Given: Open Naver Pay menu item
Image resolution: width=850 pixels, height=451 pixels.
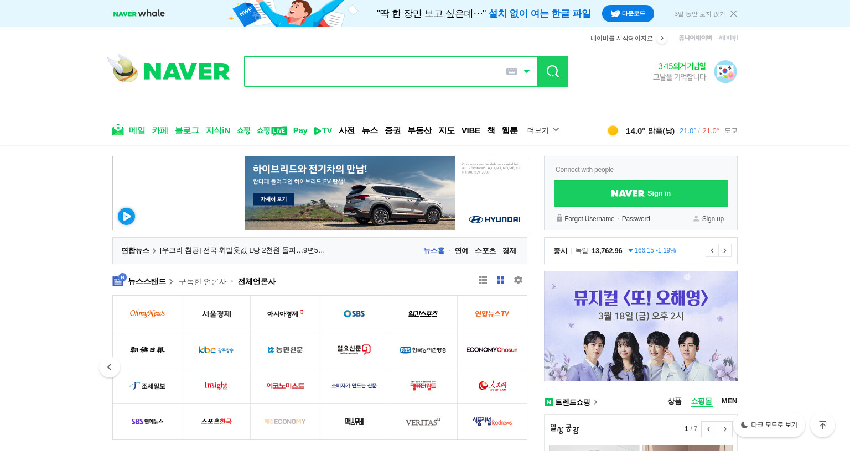Looking at the screenshot, I should [300, 130].
